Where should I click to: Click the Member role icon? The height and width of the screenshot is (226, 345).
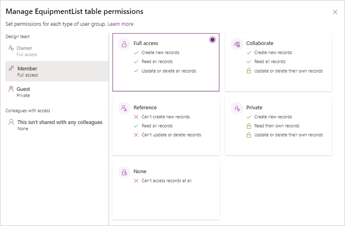pyautogui.click(x=11, y=68)
